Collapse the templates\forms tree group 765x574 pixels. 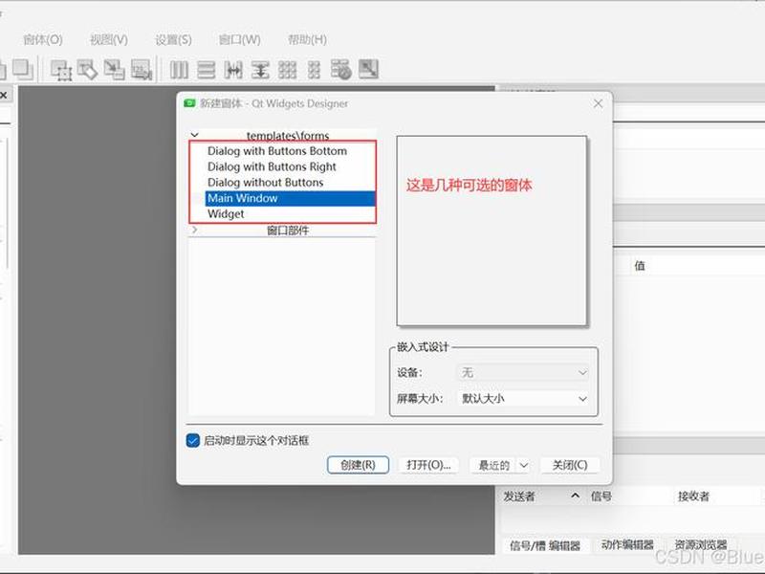(x=195, y=135)
